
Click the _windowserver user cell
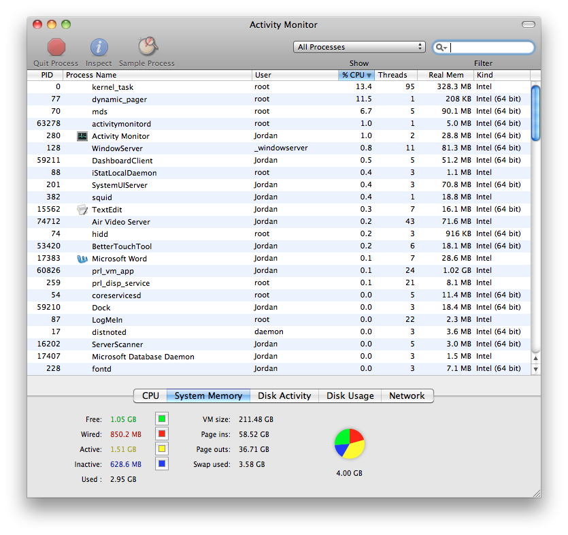pyautogui.click(x=281, y=148)
